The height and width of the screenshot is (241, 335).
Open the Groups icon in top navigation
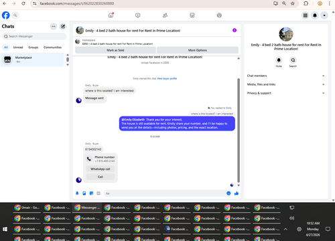point(219,15)
